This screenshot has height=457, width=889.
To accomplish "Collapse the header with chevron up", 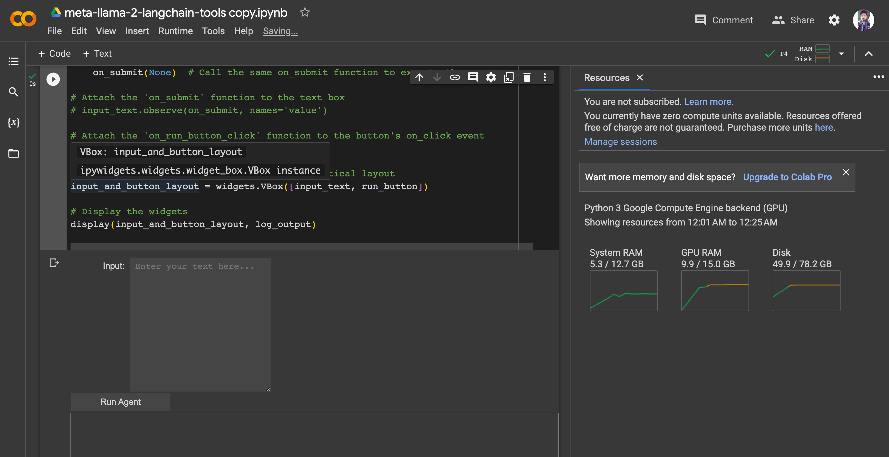I will [x=869, y=54].
